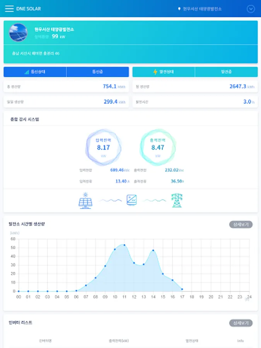This screenshot has height=348, width=261.
Task: Select the 통신중 tab in blue bar
Action: (x=98, y=72)
